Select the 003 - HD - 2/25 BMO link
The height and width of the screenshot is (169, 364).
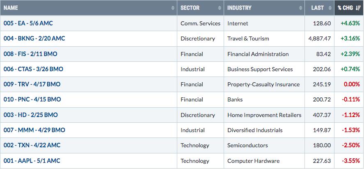30,115
